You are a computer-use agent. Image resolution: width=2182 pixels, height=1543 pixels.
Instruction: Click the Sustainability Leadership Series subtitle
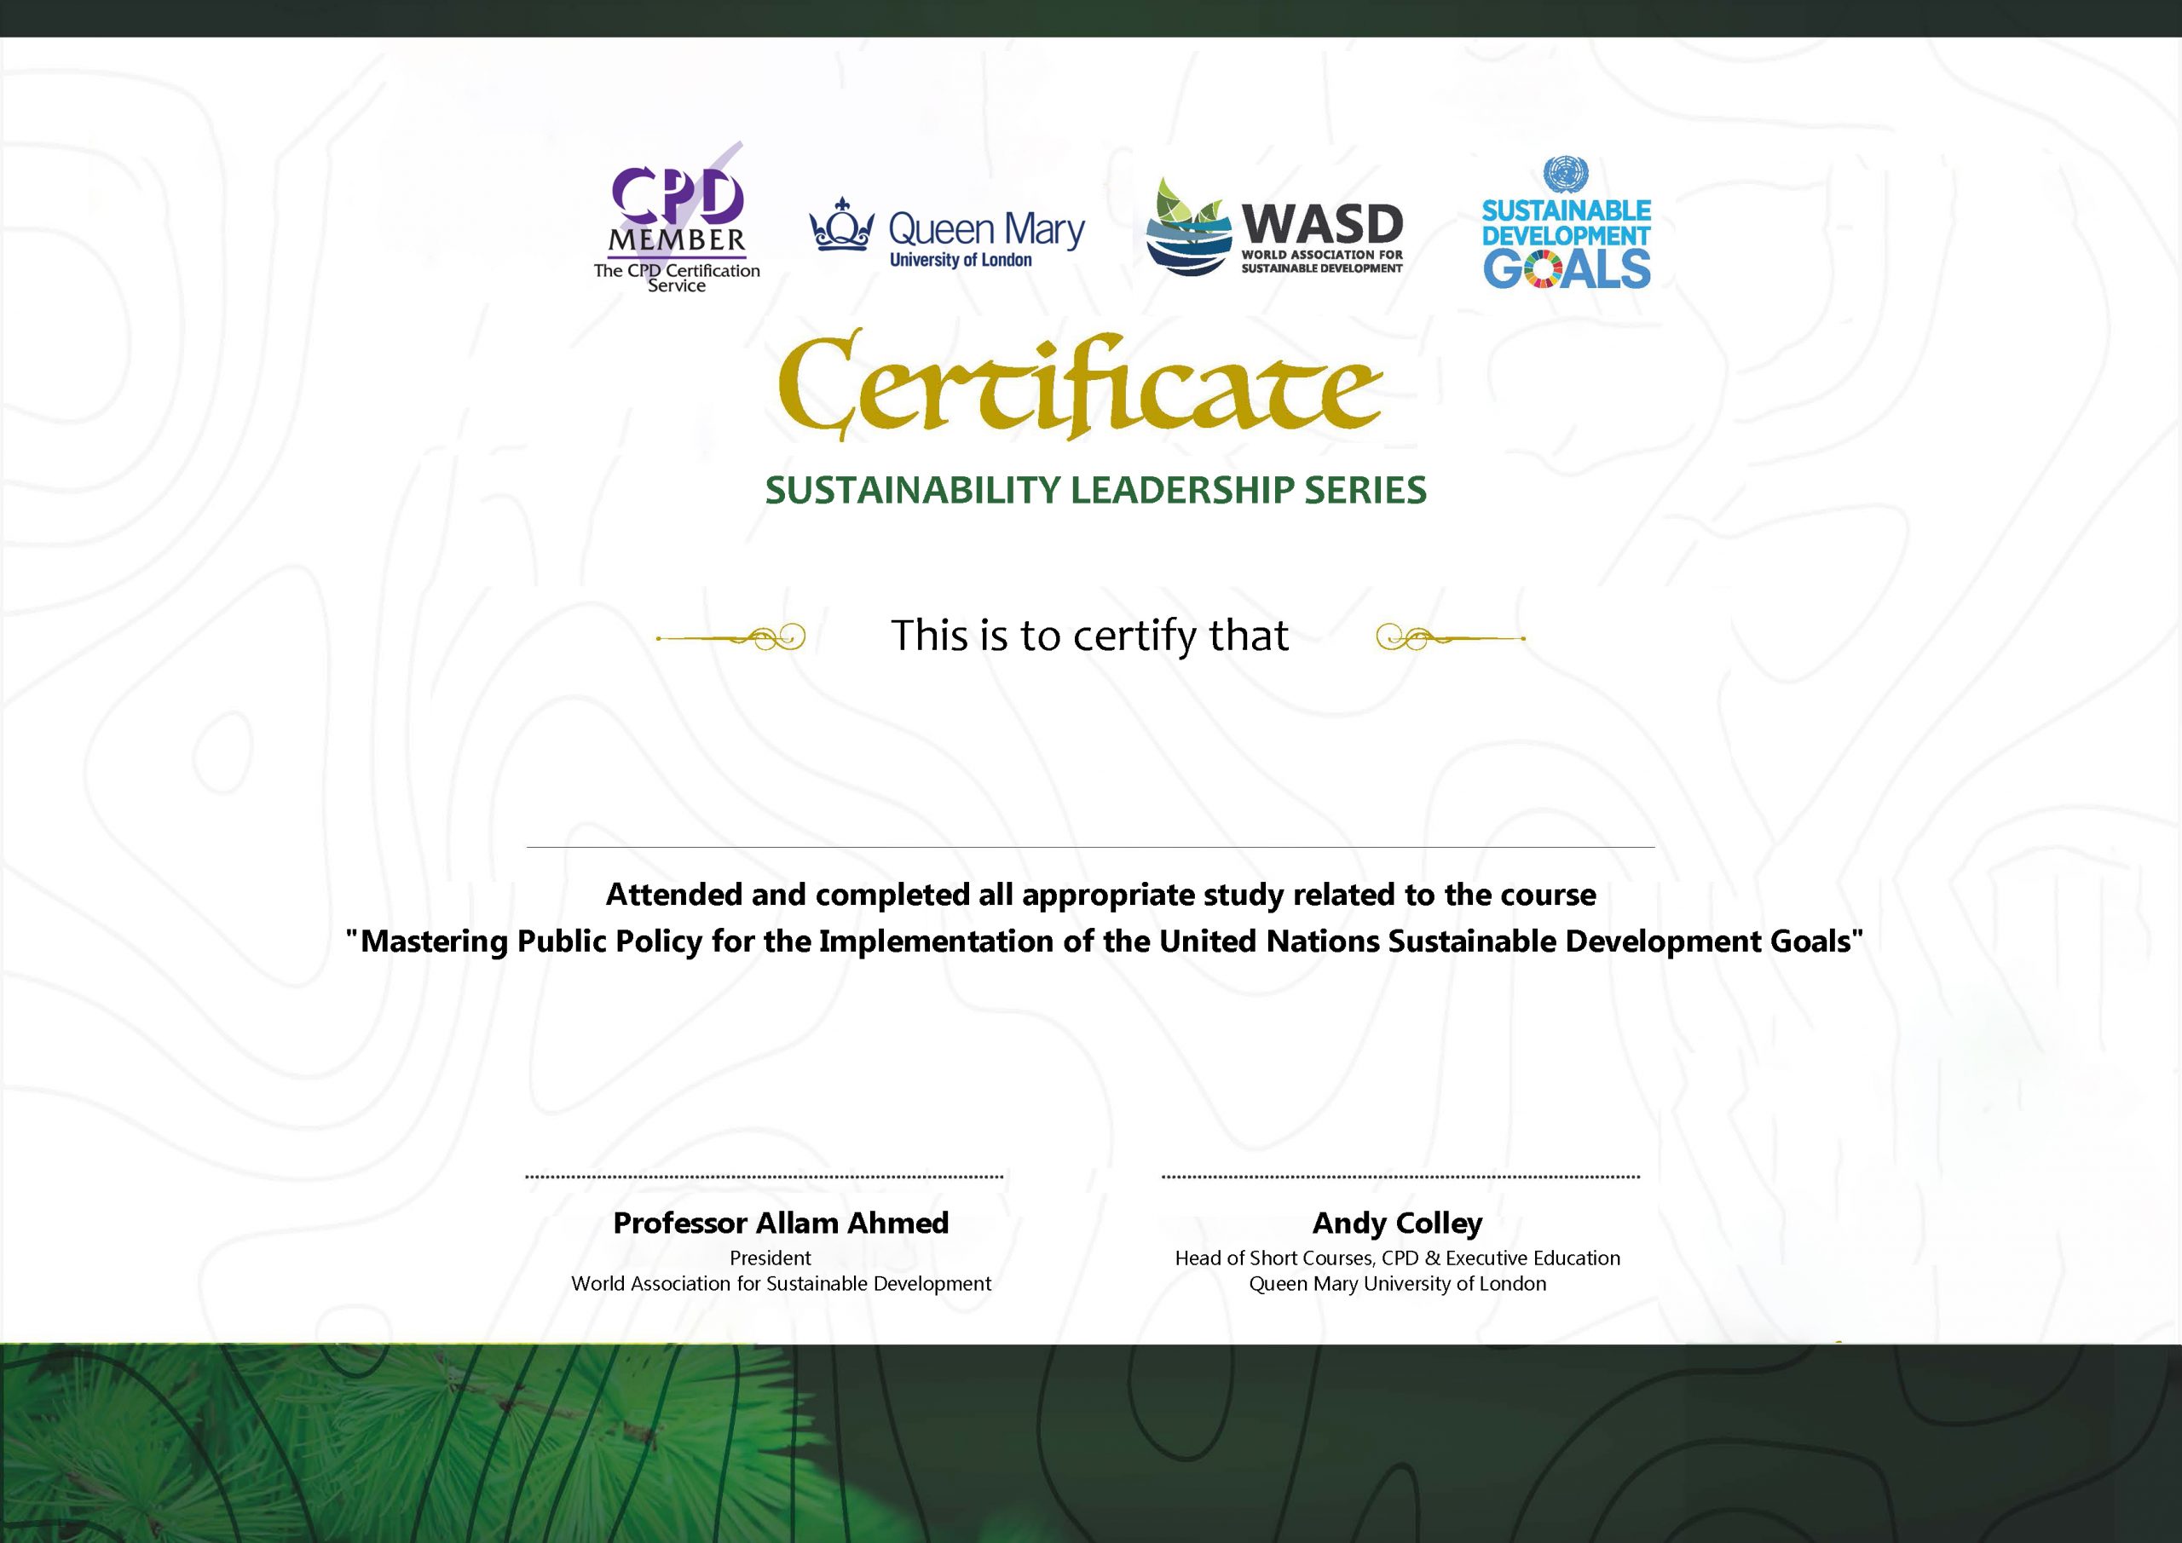pos(1094,490)
